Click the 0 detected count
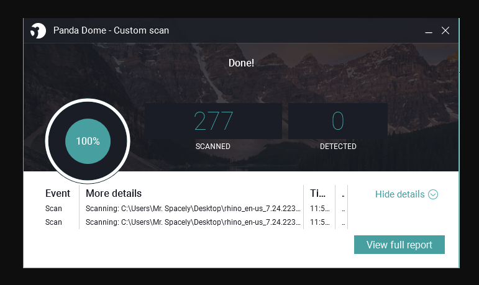479x285 pixels. coord(338,121)
